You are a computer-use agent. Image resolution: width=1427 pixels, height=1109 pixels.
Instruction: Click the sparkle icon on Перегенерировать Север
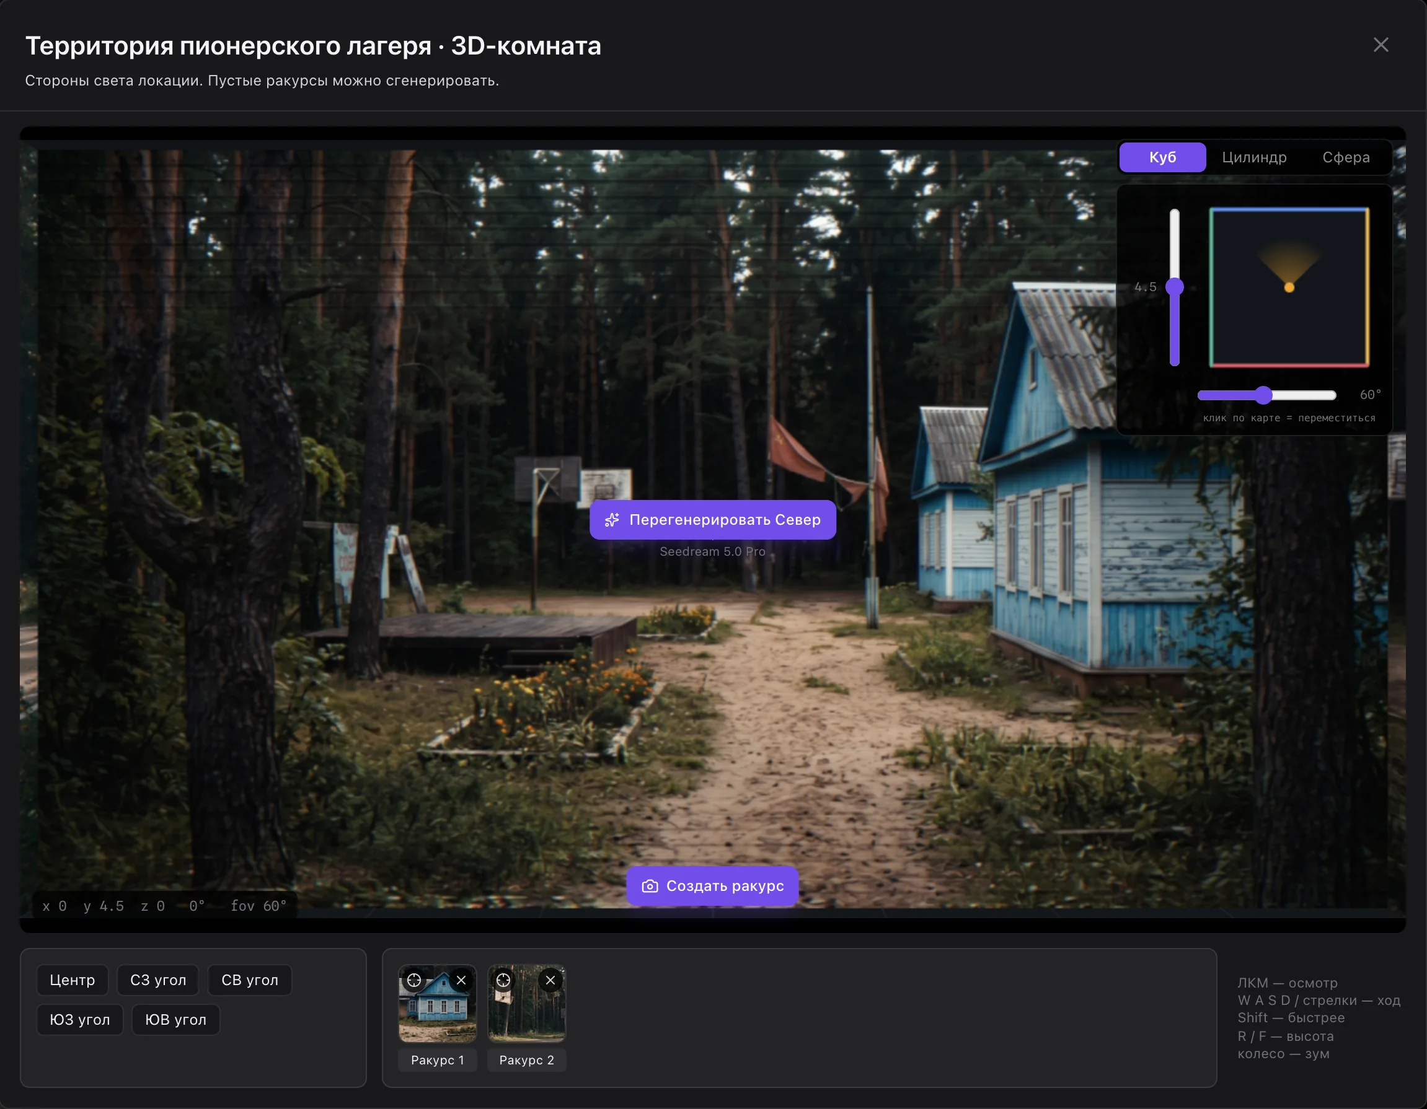pyautogui.click(x=612, y=520)
